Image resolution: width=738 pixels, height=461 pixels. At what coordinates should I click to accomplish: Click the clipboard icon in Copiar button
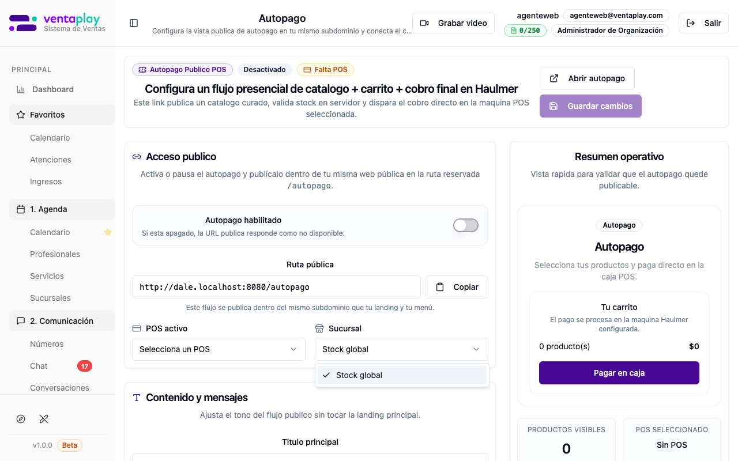coord(440,287)
